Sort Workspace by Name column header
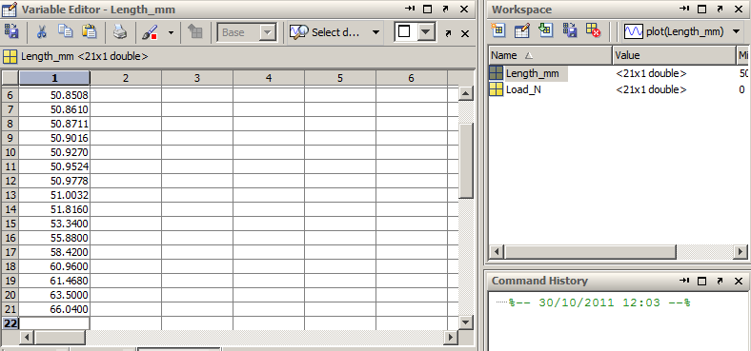The width and height of the screenshot is (751, 351). [x=550, y=55]
